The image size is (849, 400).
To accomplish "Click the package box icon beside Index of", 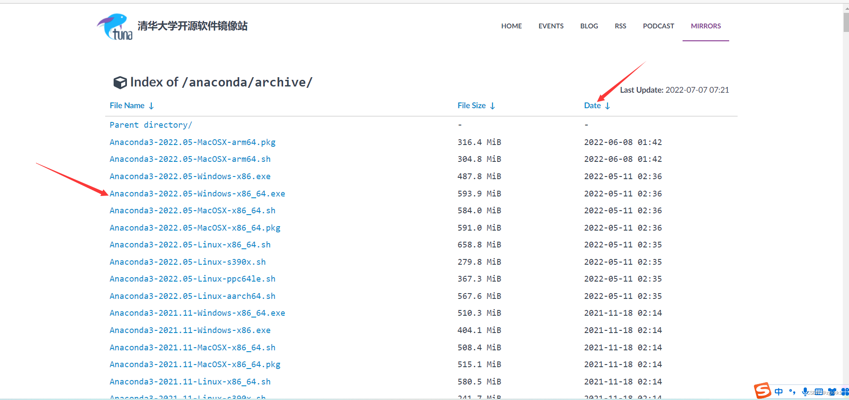I will tap(120, 82).
